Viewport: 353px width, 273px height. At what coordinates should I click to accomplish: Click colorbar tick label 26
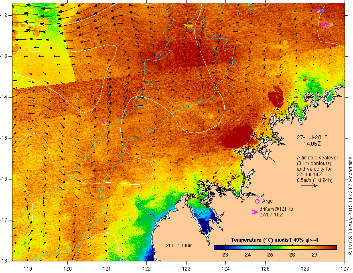[x=292, y=255]
